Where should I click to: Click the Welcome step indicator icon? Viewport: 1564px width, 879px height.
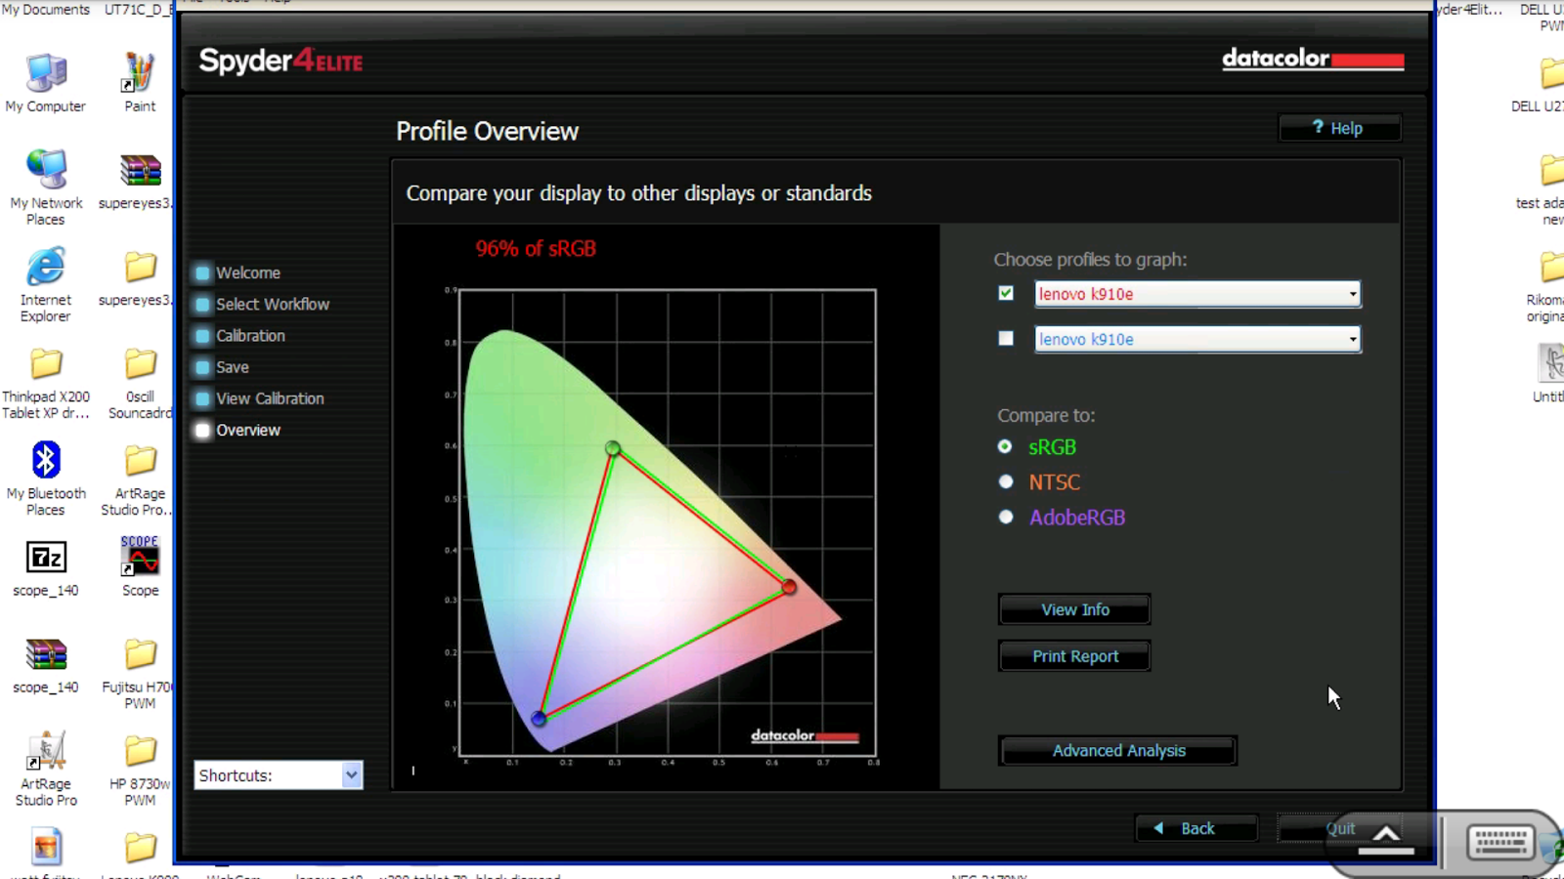[202, 273]
